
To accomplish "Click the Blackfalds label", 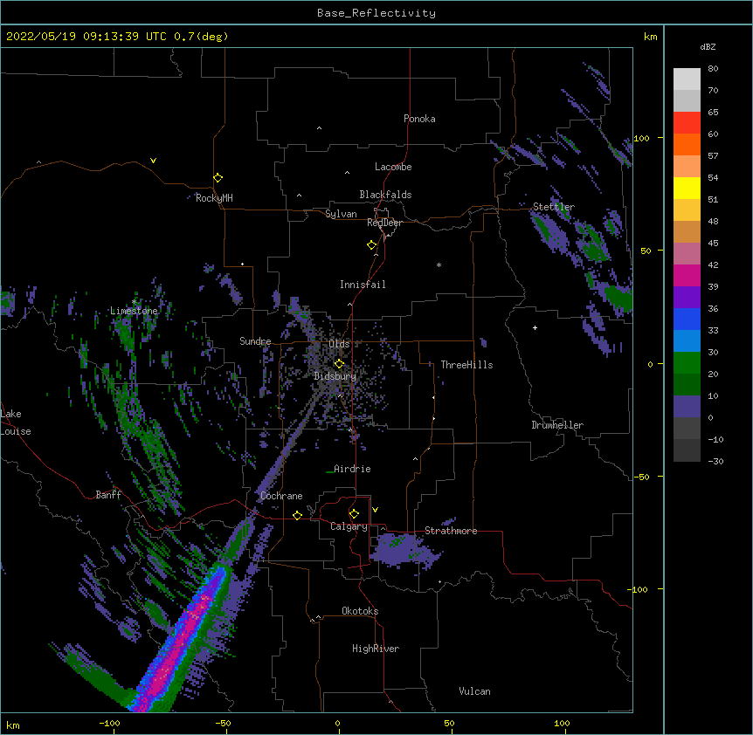I will point(385,195).
